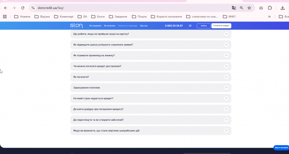Image resolution: width=289 pixels, height=154 pixels.
Task: Open the 'Маєте питання?' chat widget
Action: click(x=281, y=148)
